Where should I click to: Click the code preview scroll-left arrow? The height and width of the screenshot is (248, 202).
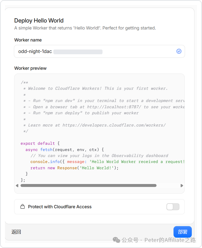click(x=17, y=185)
